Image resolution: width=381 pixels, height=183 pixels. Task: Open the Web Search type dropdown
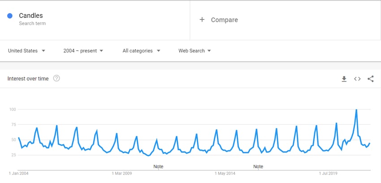[195, 51]
